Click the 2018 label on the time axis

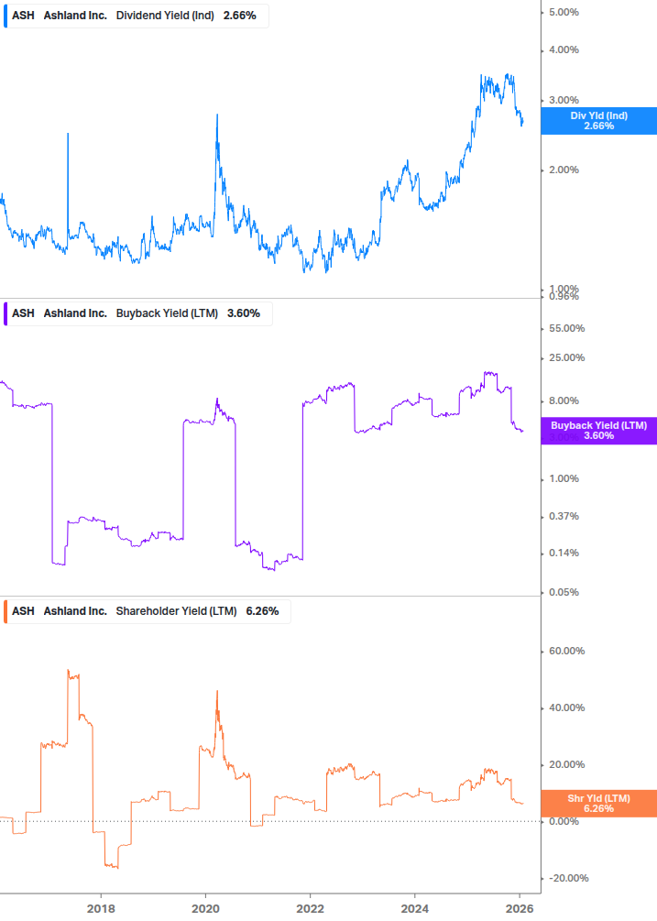pos(101,909)
